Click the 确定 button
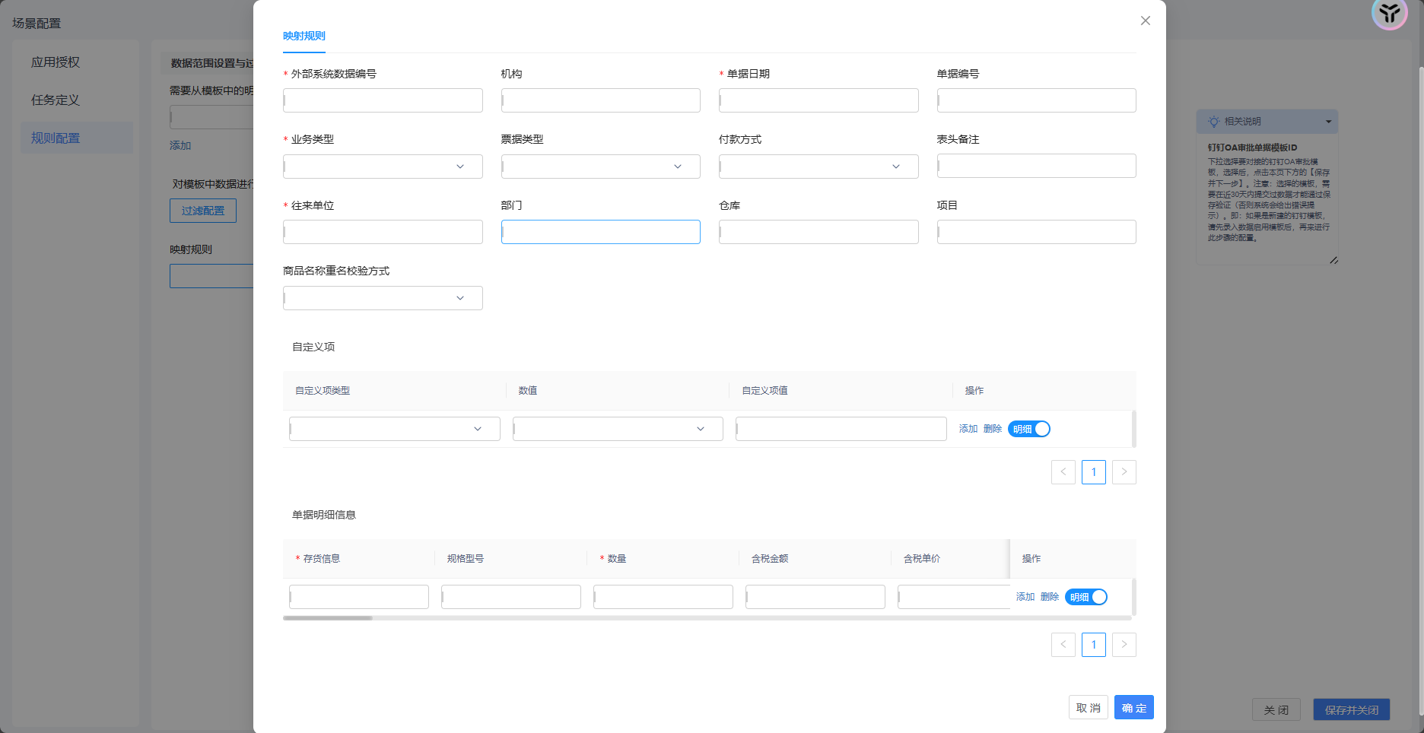Screen dimensions: 1424x733 click(1134, 707)
